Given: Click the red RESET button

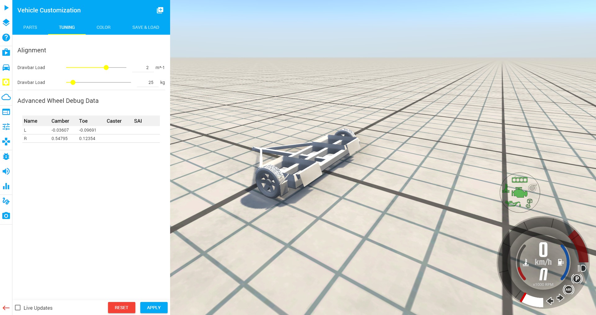Looking at the screenshot, I should [121, 308].
